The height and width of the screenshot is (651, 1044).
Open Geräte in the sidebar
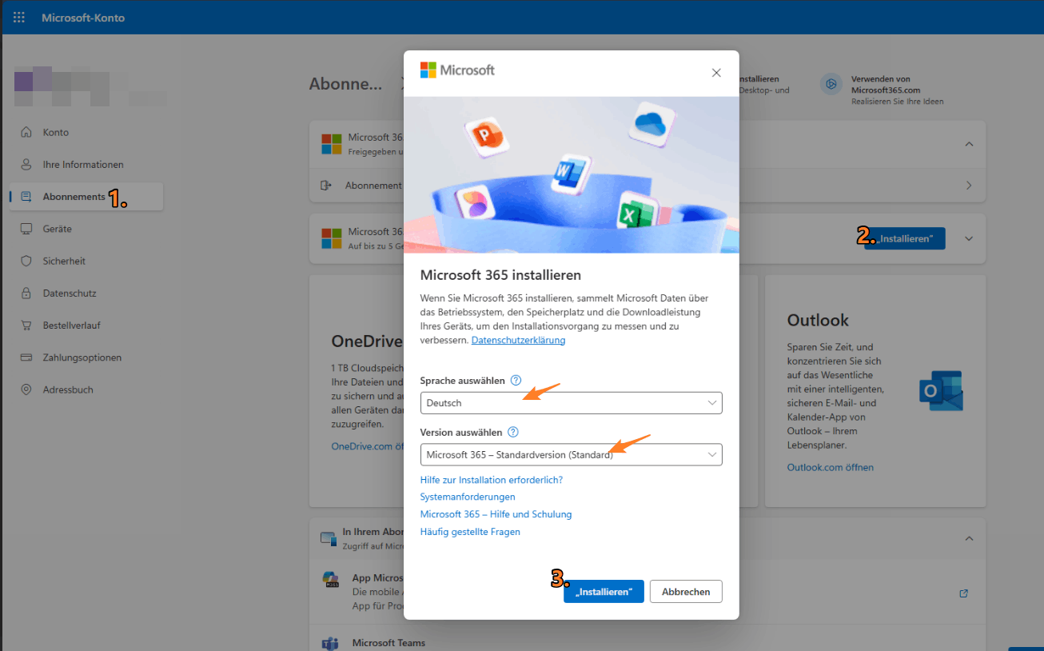[58, 229]
